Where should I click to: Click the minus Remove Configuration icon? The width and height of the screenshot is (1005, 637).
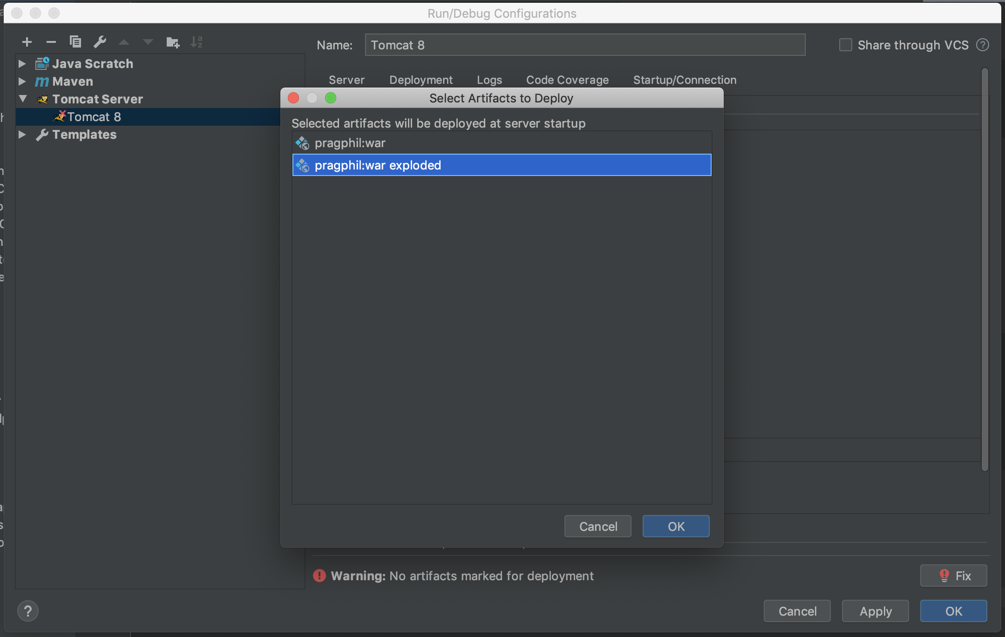(x=51, y=42)
